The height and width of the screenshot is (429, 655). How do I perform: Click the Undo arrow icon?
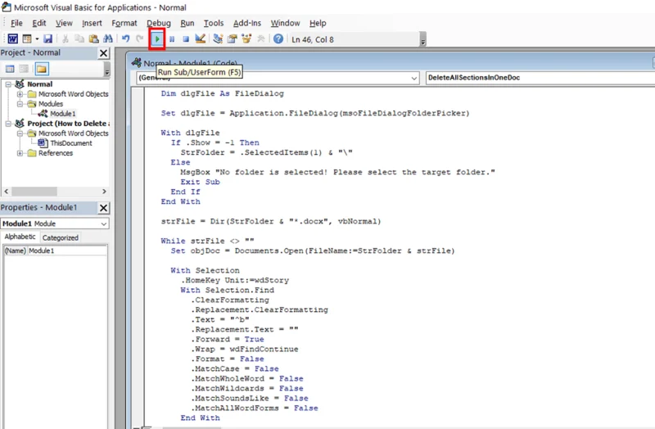[125, 38]
